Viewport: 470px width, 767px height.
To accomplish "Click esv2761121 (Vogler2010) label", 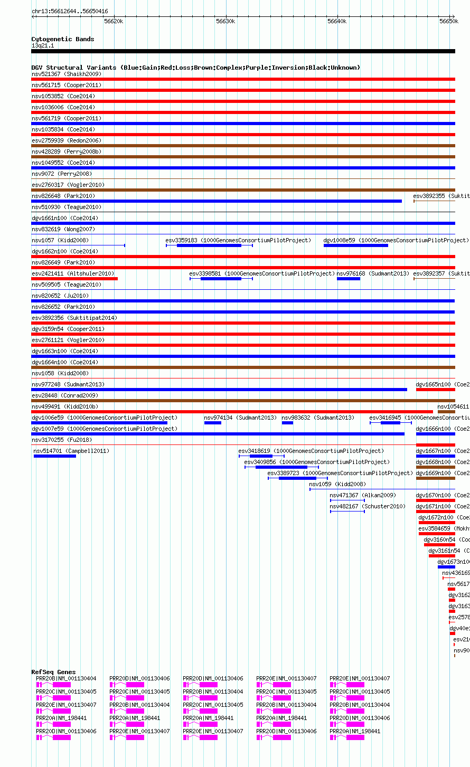I will tap(68, 340).
